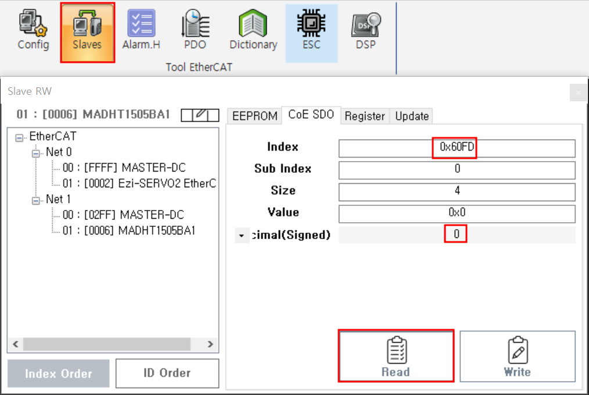The width and height of the screenshot is (589, 395).
Task: Click the ESC chip icon
Action: pos(311,32)
